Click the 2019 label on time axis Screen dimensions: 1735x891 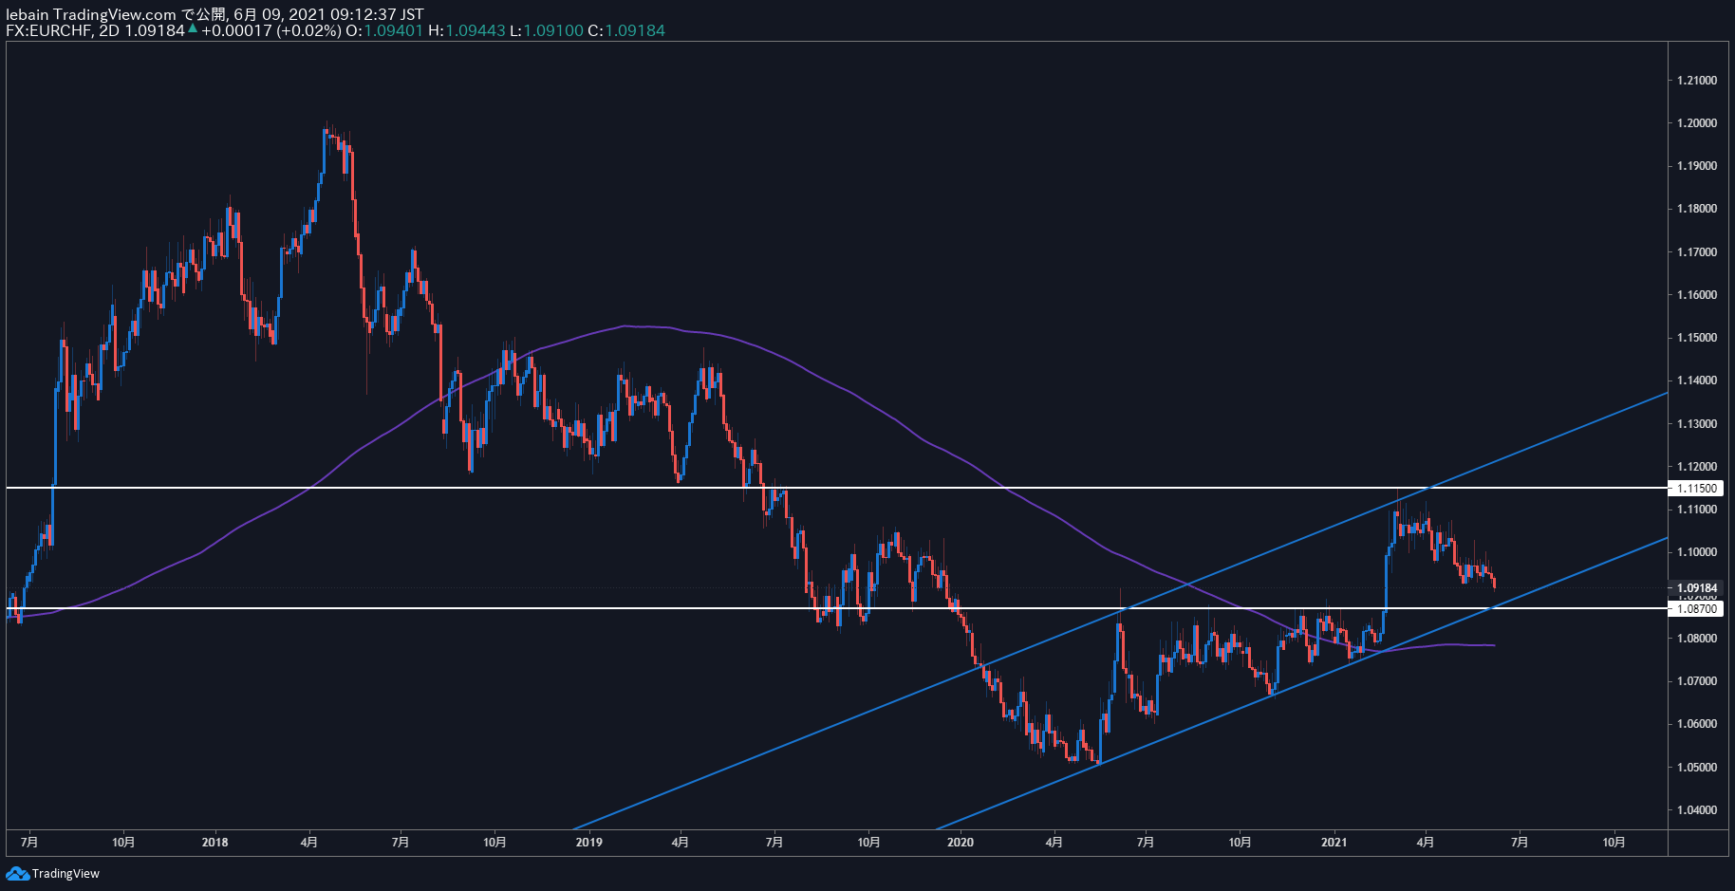[588, 842]
